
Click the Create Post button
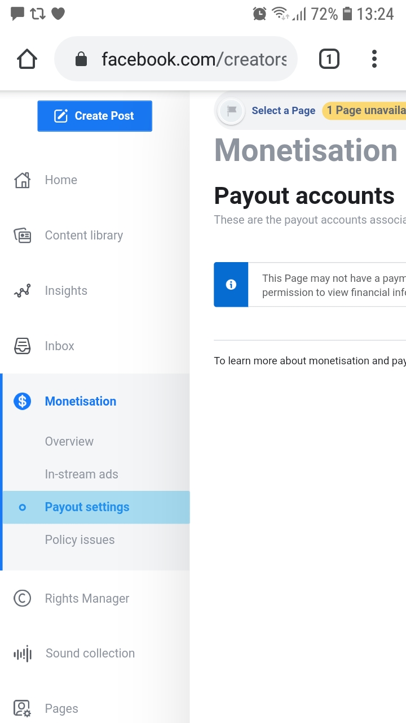pyautogui.click(x=95, y=116)
